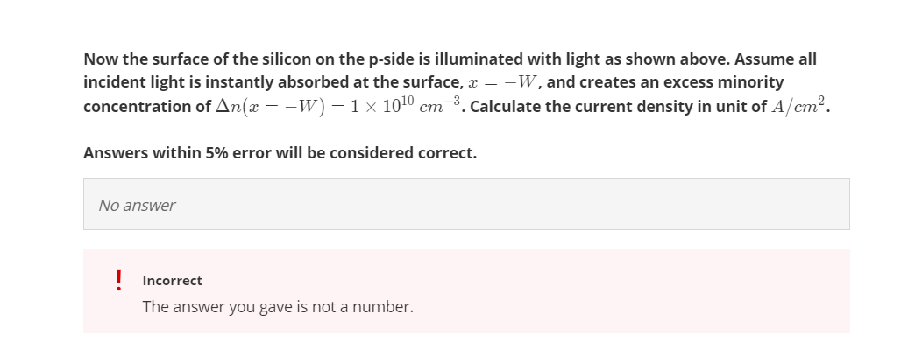This screenshot has height=350, width=908.
Task: Click 'The answer you gave is not a number' message
Action: pyautogui.click(x=278, y=306)
